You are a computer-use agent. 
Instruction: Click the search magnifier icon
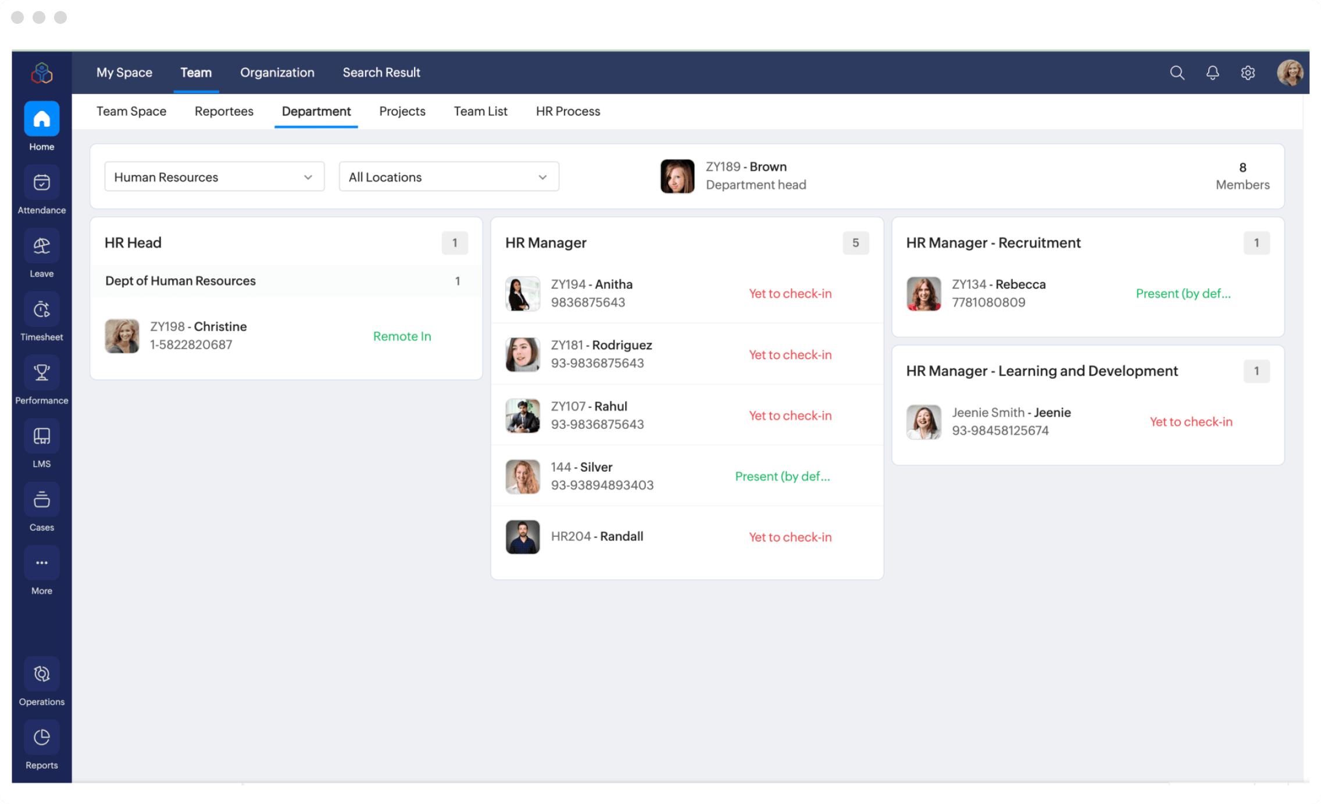coord(1177,73)
